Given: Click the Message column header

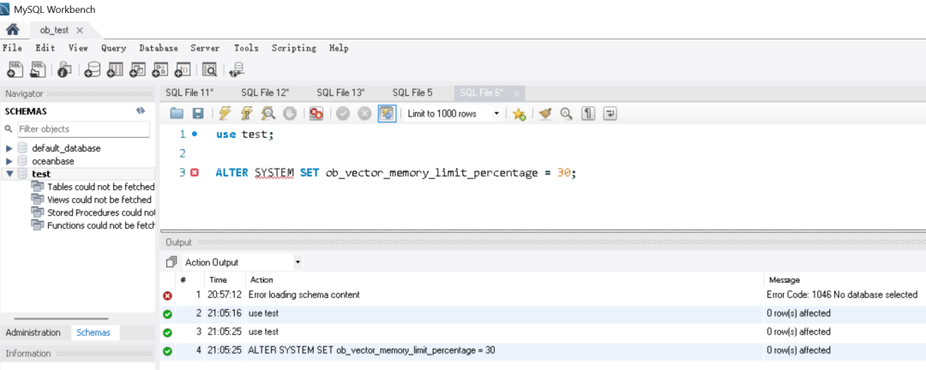Looking at the screenshot, I should pyautogui.click(x=785, y=280).
